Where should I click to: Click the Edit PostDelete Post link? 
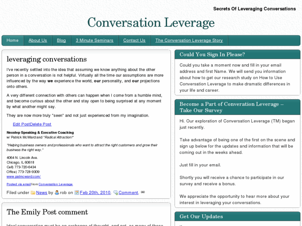coord(32,124)
